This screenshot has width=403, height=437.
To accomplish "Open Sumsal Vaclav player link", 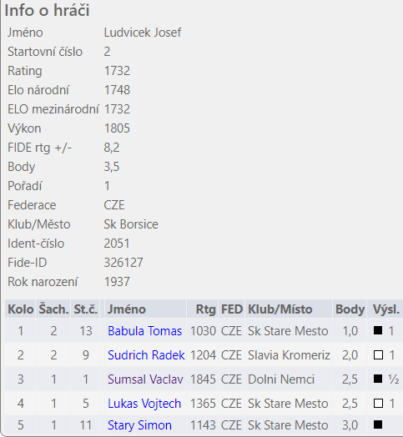I will (145, 379).
